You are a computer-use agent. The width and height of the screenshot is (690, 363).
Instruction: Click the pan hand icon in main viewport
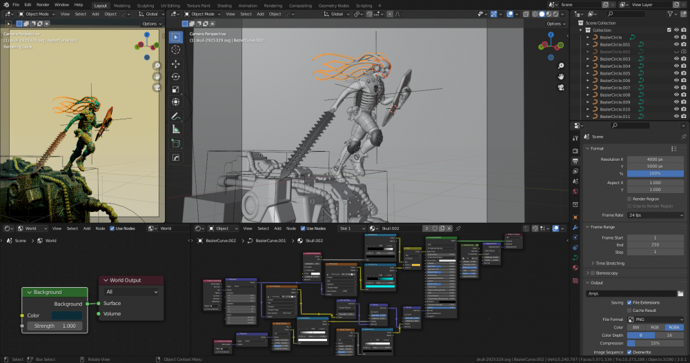(561, 77)
